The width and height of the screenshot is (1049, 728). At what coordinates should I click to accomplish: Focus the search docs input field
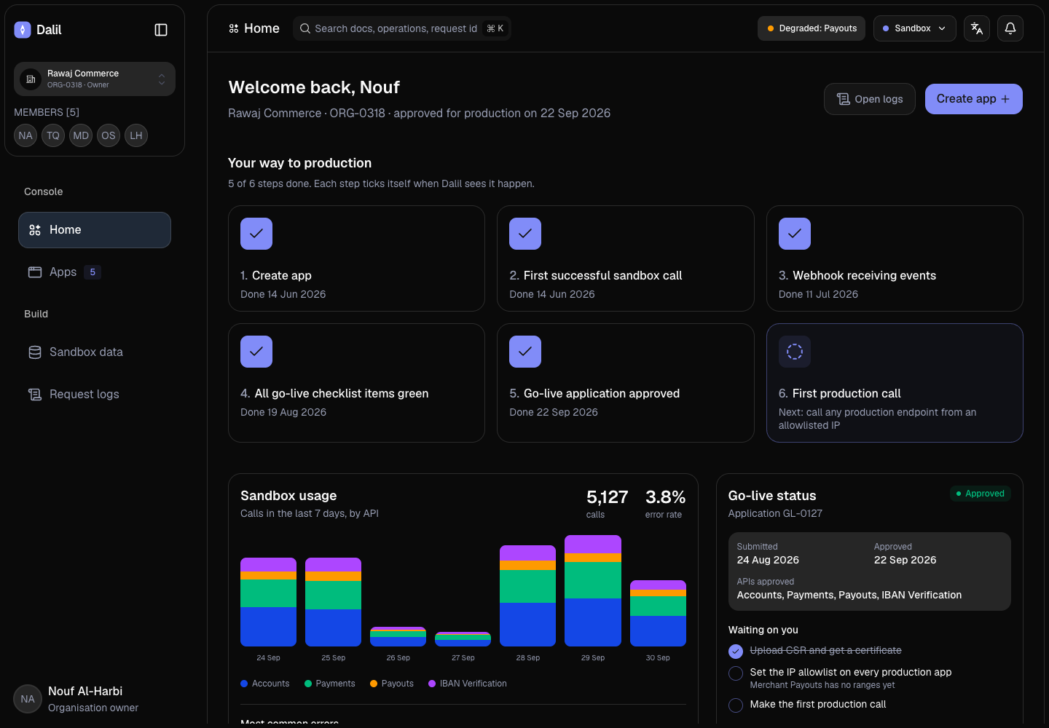coord(402,28)
